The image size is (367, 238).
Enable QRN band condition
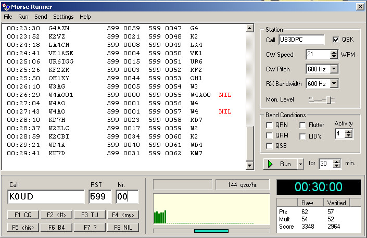point(269,125)
